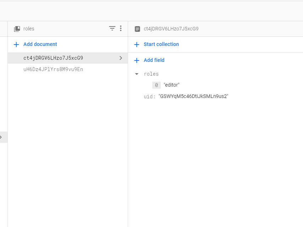The width and height of the screenshot is (303, 227).
Task: Open the roles collection three-dot menu
Action: point(121,29)
